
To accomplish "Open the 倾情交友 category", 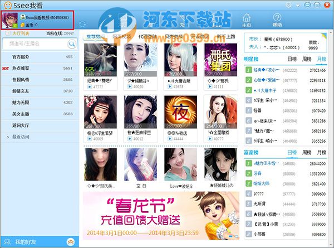I will [x=40, y=91].
